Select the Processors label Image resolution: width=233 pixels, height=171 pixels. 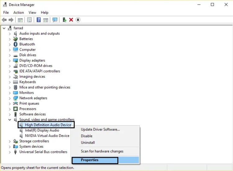(x=28, y=109)
